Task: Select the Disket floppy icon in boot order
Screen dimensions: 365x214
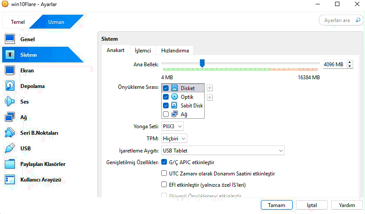Action: [x=174, y=88]
